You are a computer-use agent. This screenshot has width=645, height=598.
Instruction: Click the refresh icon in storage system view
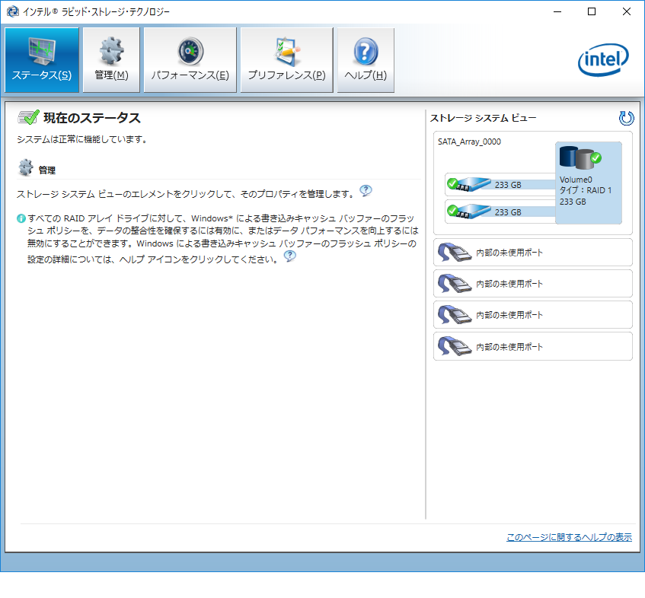point(626,119)
